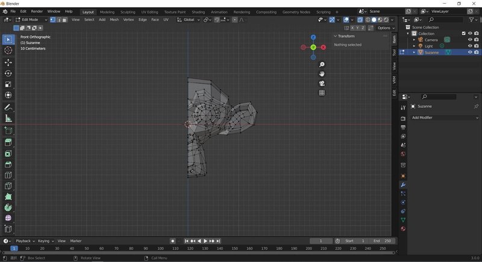Screen dimensions: 482x262
Task: Select the Smooth tool
Action: 8,218
